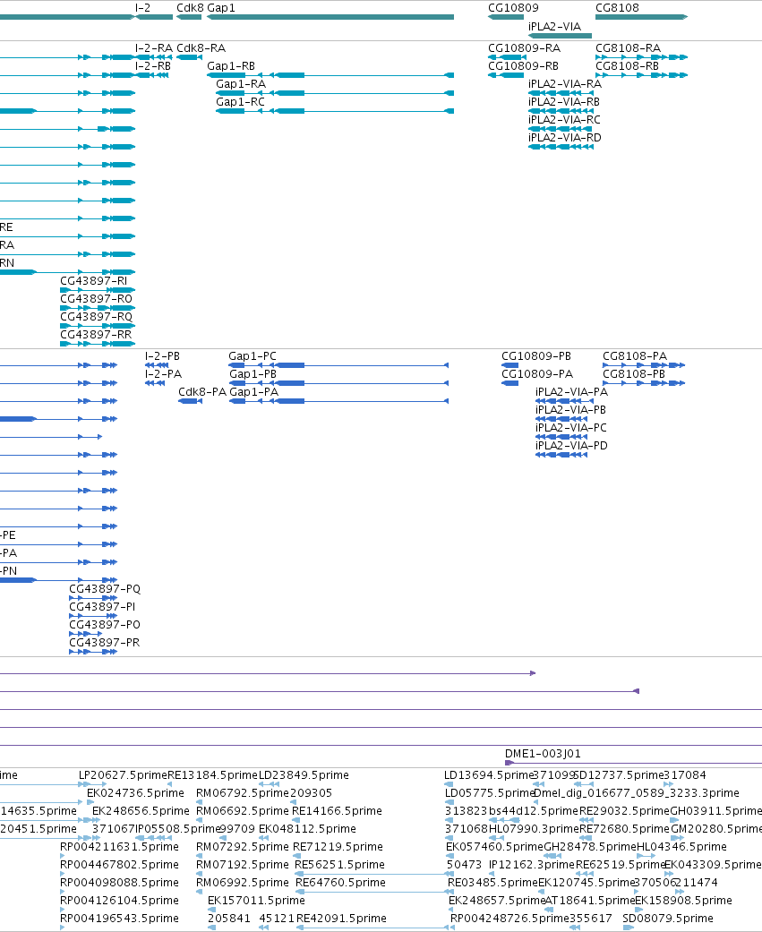The height and width of the screenshot is (932, 762).
Task: Click the I-2-RA transcript label
Action: pyautogui.click(x=153, y=48)
